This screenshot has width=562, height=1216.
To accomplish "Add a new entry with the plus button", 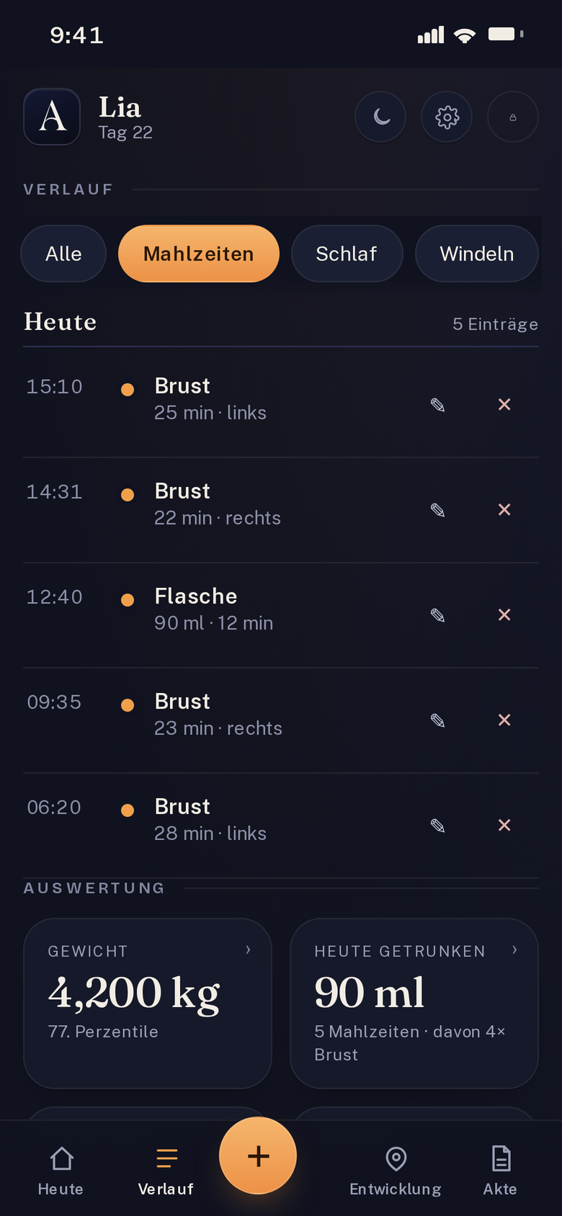I will coord(258,1155).
